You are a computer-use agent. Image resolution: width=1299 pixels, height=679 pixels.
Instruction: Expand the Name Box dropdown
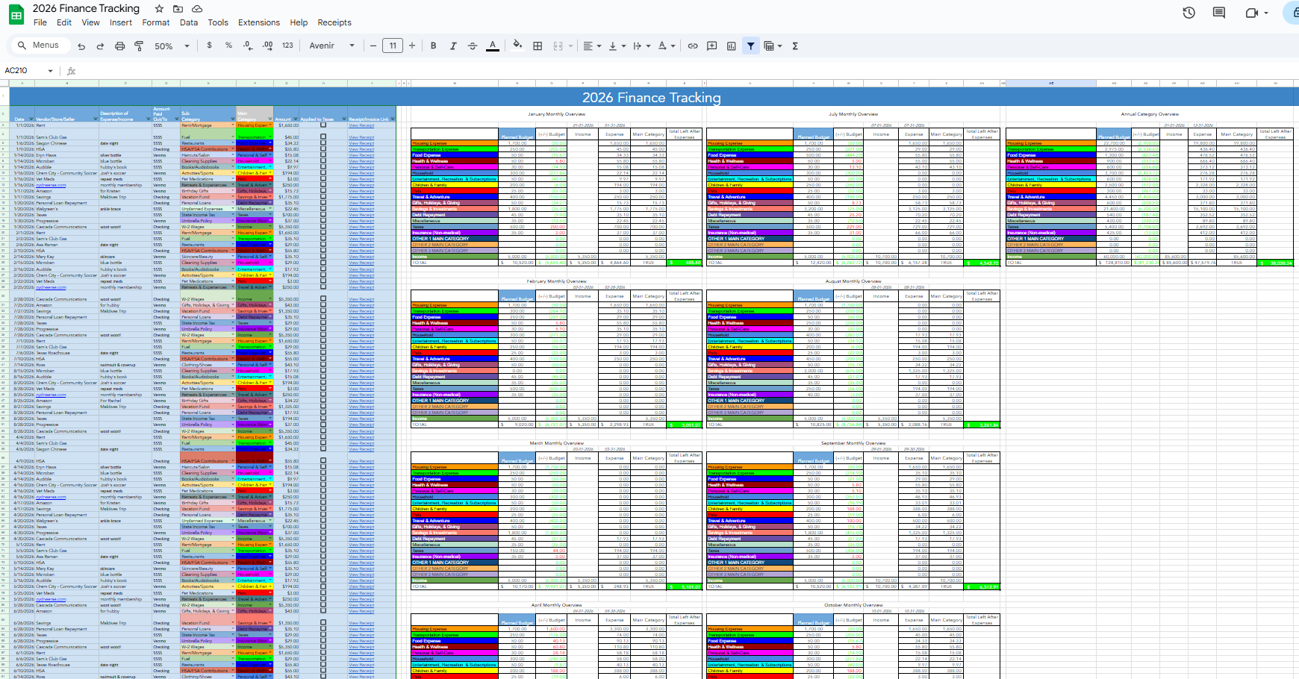click(50, 69)
